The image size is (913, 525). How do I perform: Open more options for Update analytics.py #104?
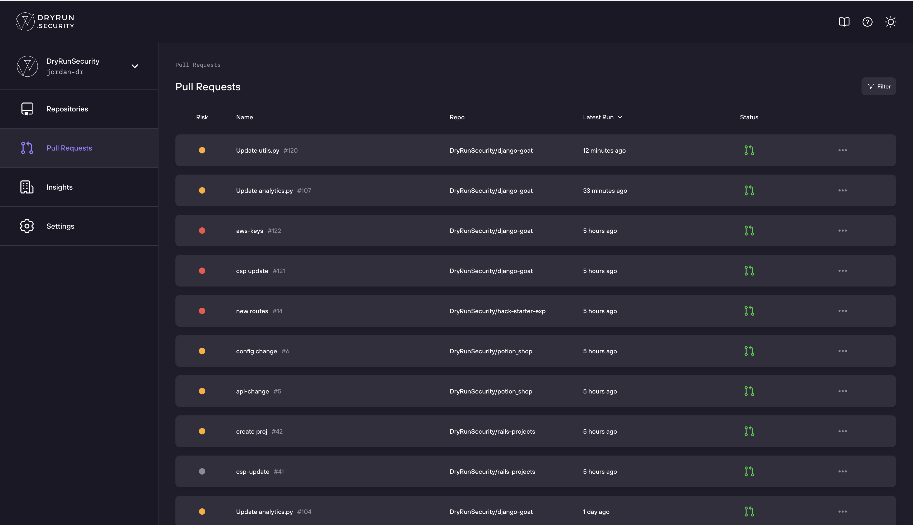(843, 512)
